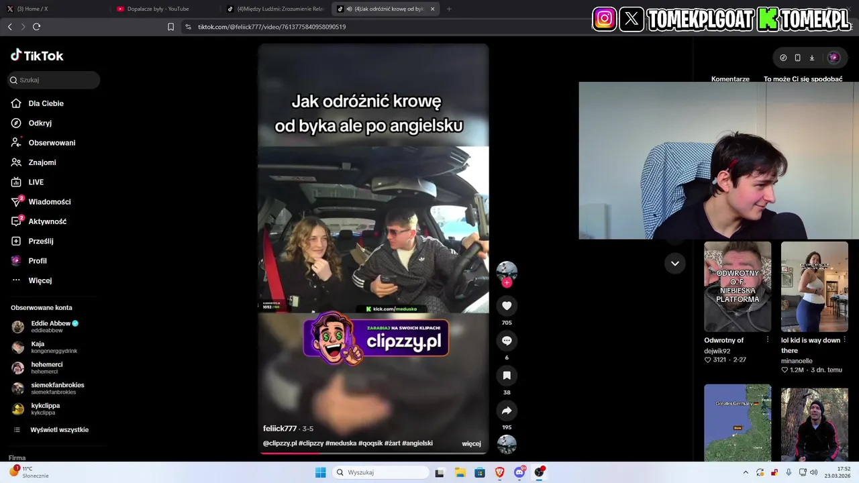
Task: Click the #meduska hashtag
Action: pyautogui.click(x=341, y=443)
